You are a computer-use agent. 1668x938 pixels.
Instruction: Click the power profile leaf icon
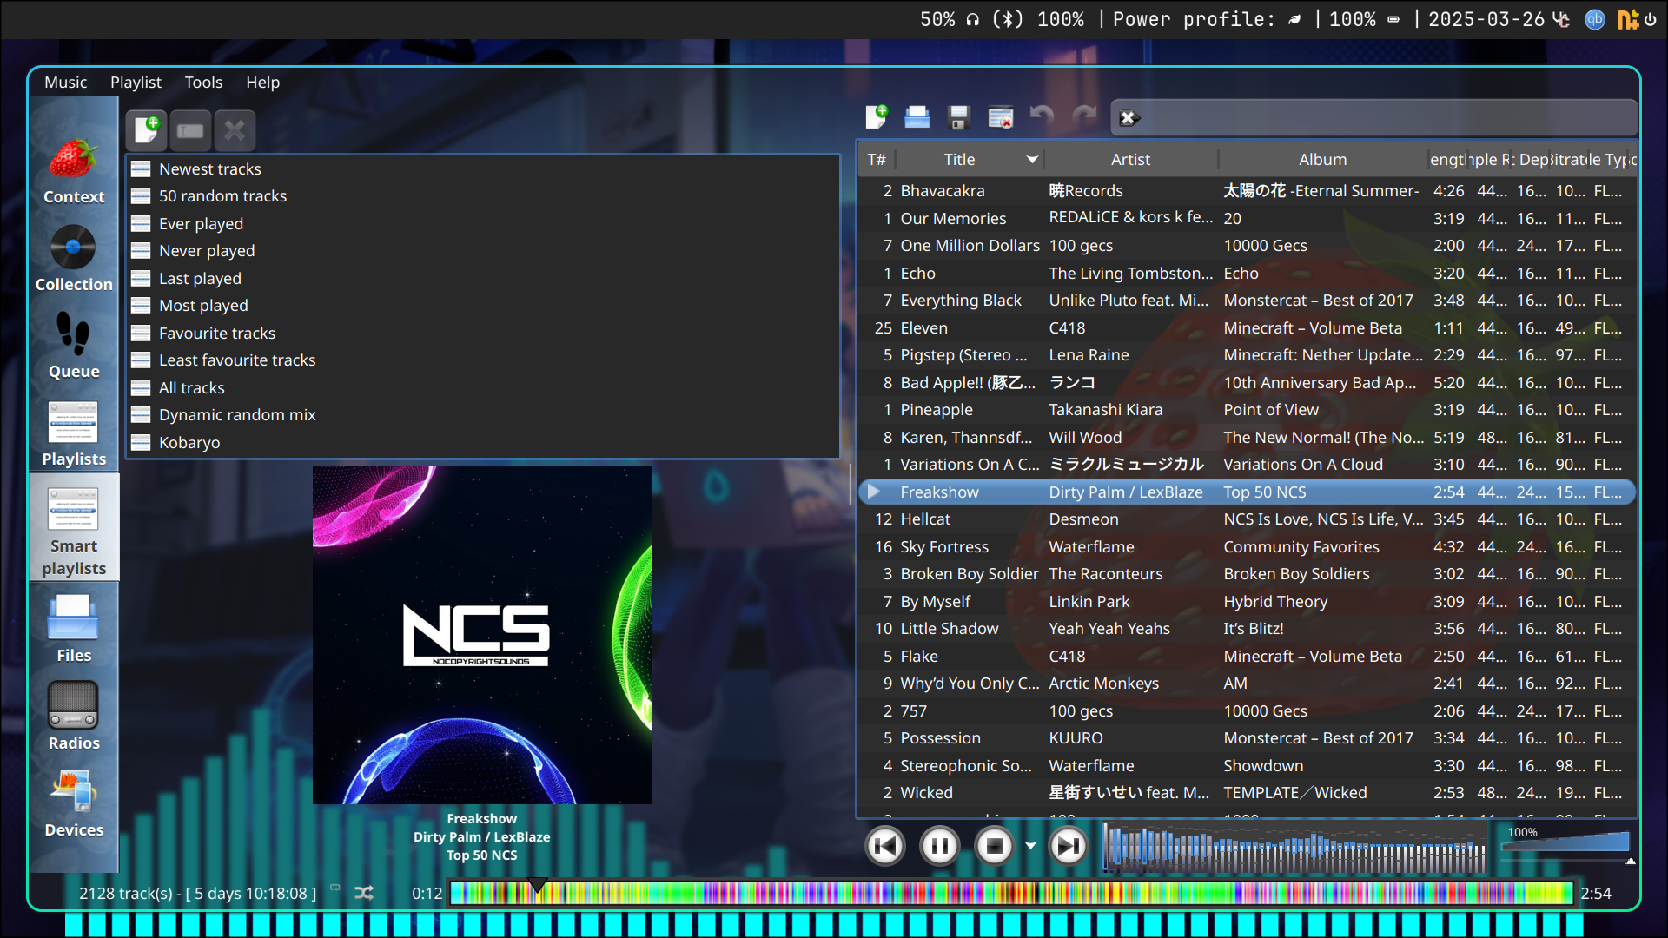click(1294, 19)
